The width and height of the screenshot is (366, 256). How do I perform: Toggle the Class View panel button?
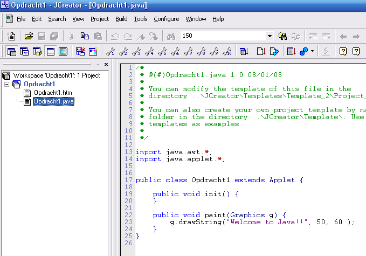24,52
